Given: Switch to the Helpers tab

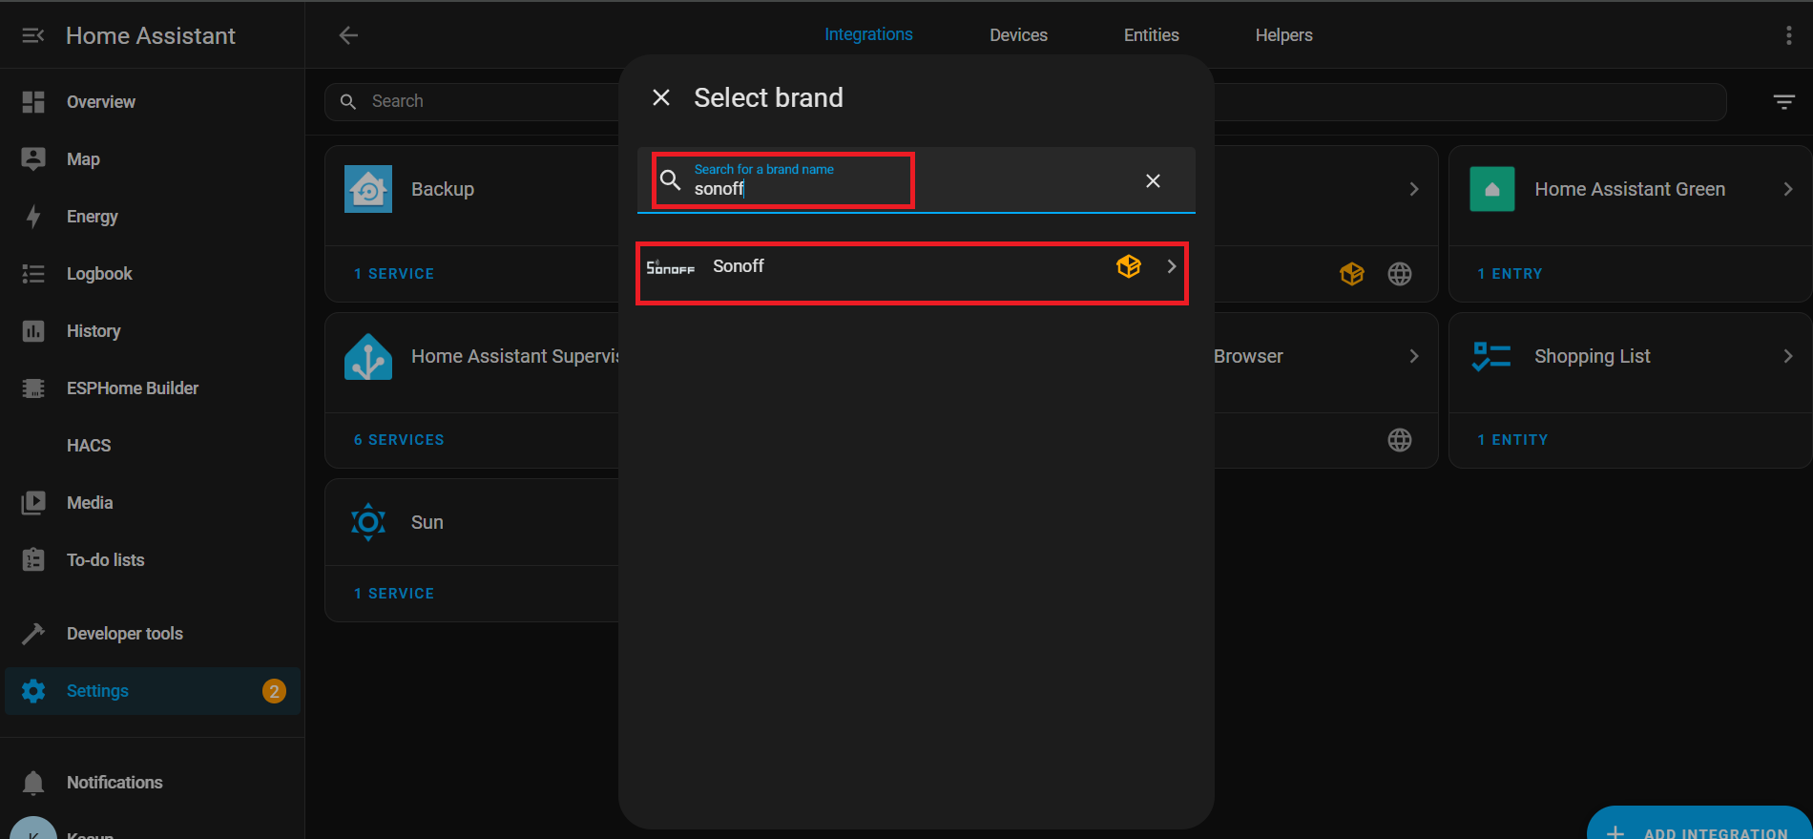Looking at the screenshot, I should tap(1283, 35).
